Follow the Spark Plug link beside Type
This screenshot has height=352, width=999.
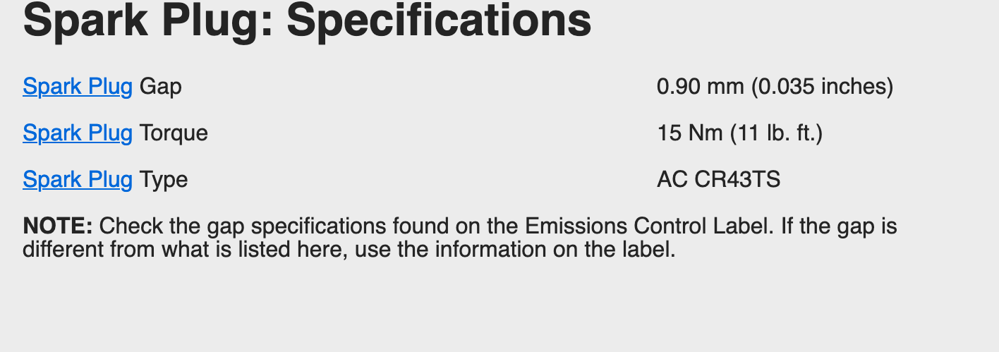tap(78, 180)
